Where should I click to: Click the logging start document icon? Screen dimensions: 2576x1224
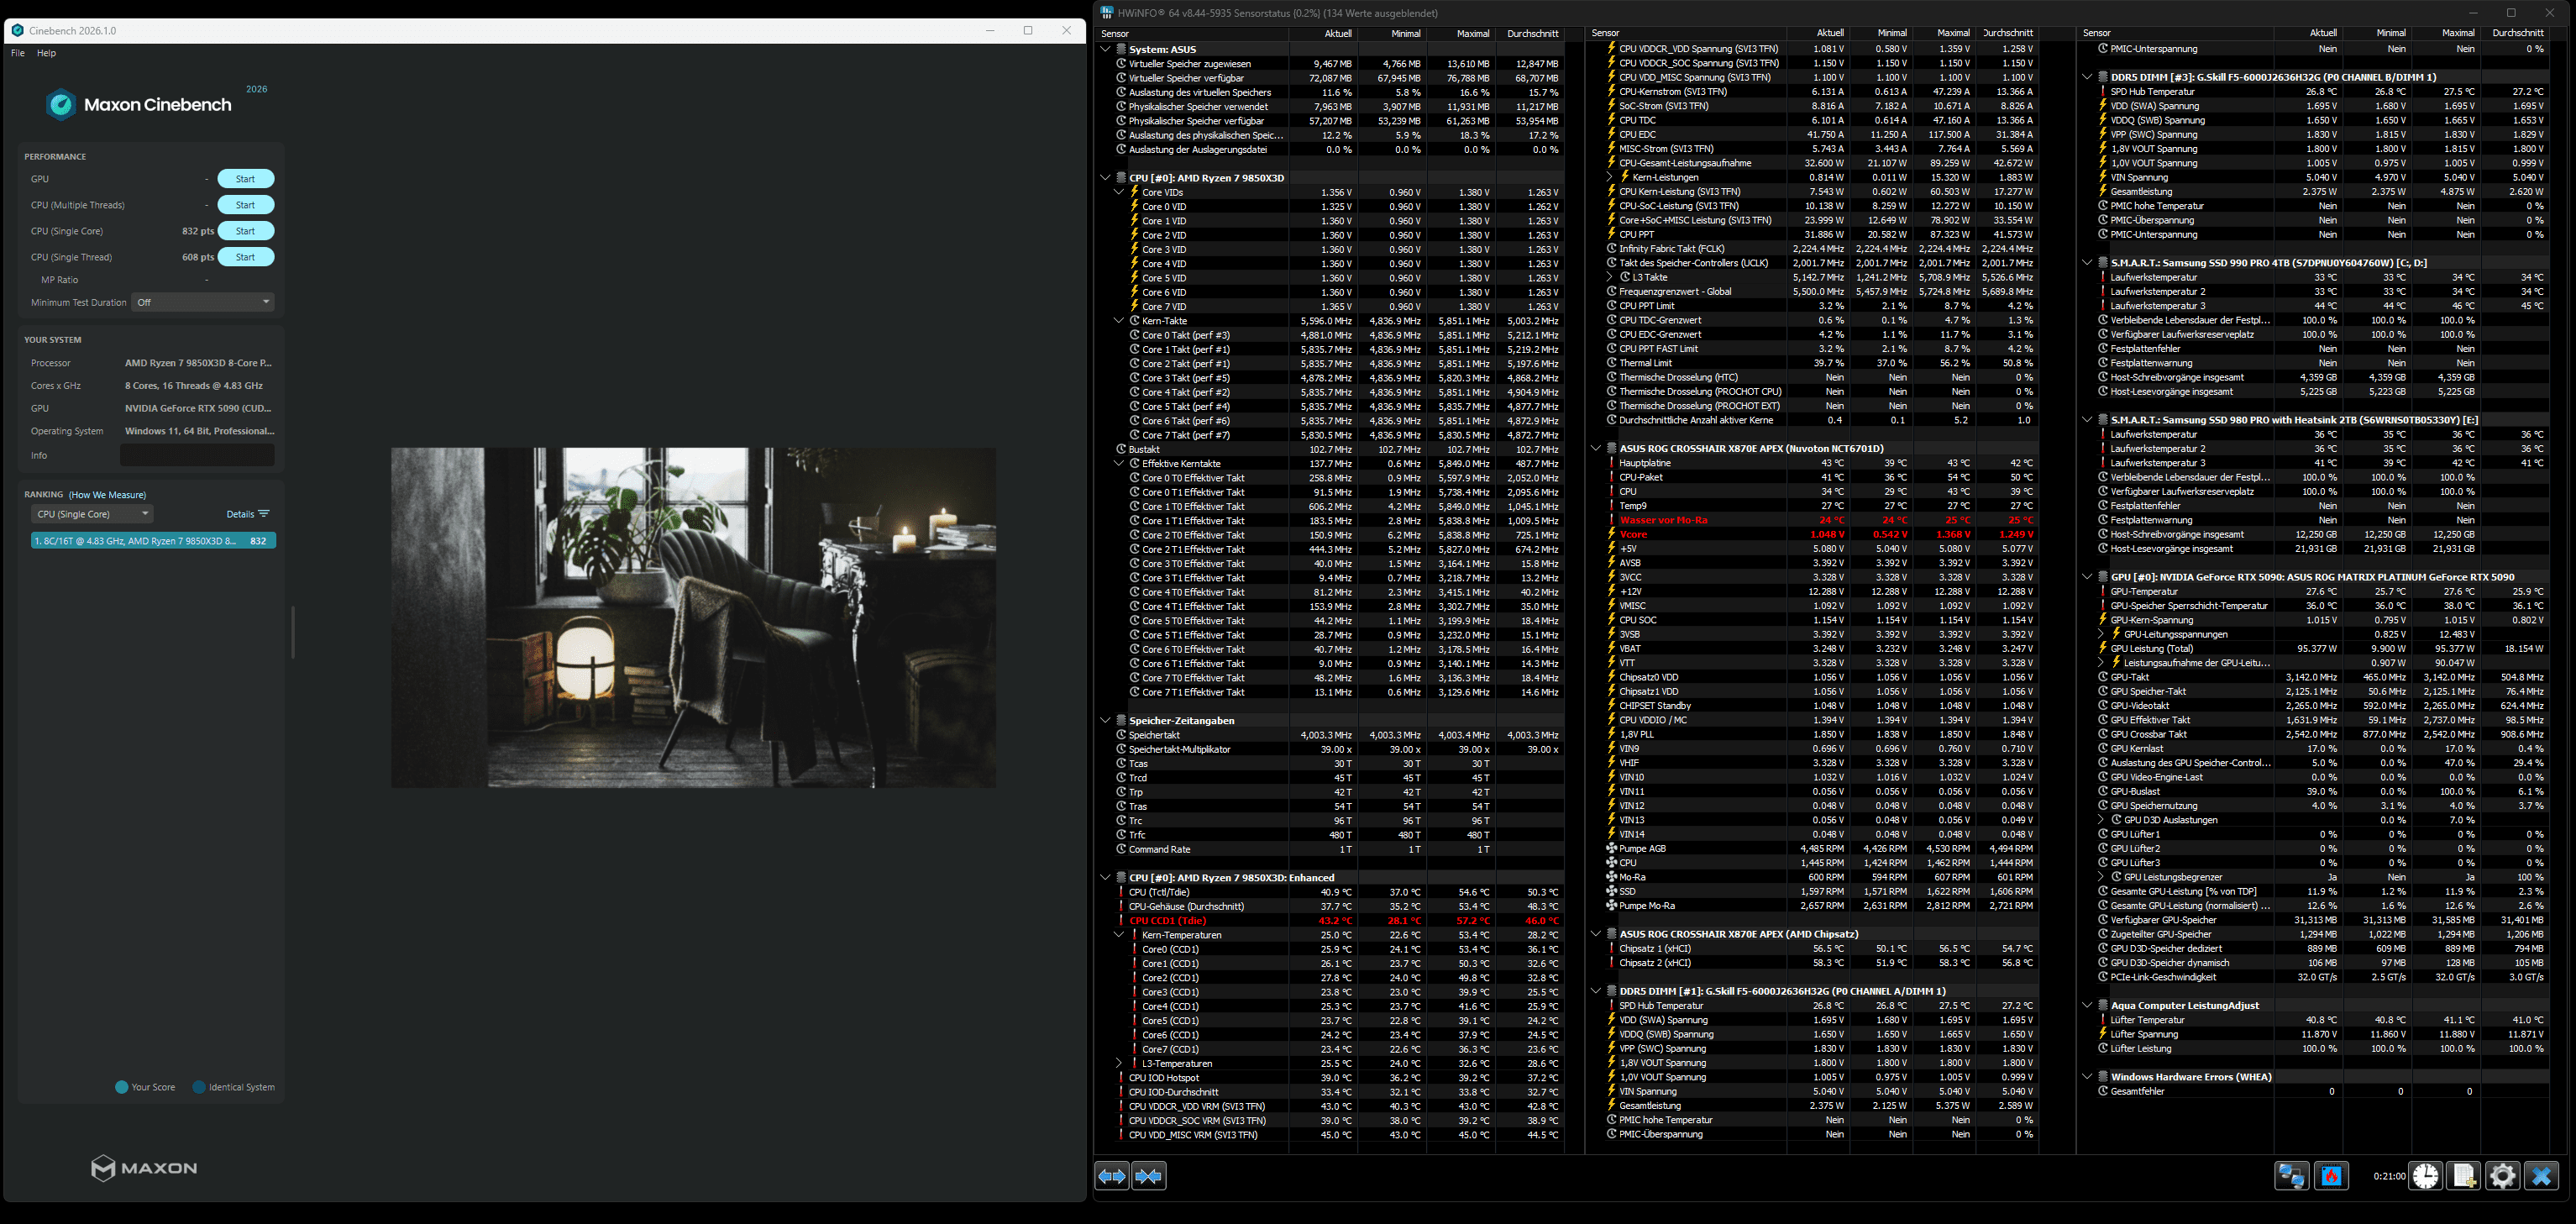[x=2463, y=1176]
